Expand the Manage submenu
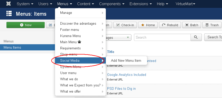The width and height of the screenshot is (222, 98). [81, 13]
